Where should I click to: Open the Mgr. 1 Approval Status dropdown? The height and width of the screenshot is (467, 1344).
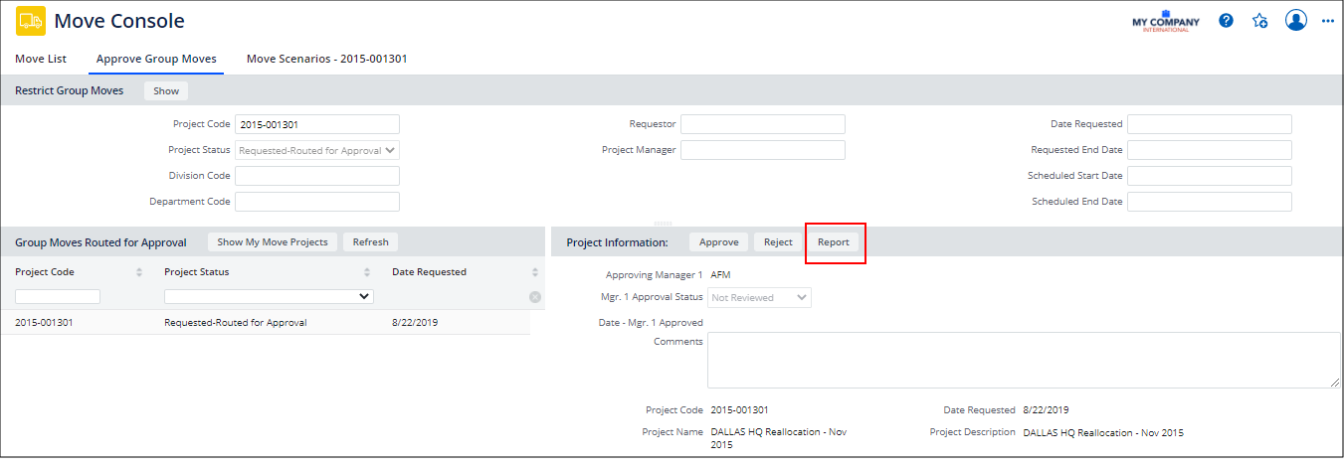759,297
